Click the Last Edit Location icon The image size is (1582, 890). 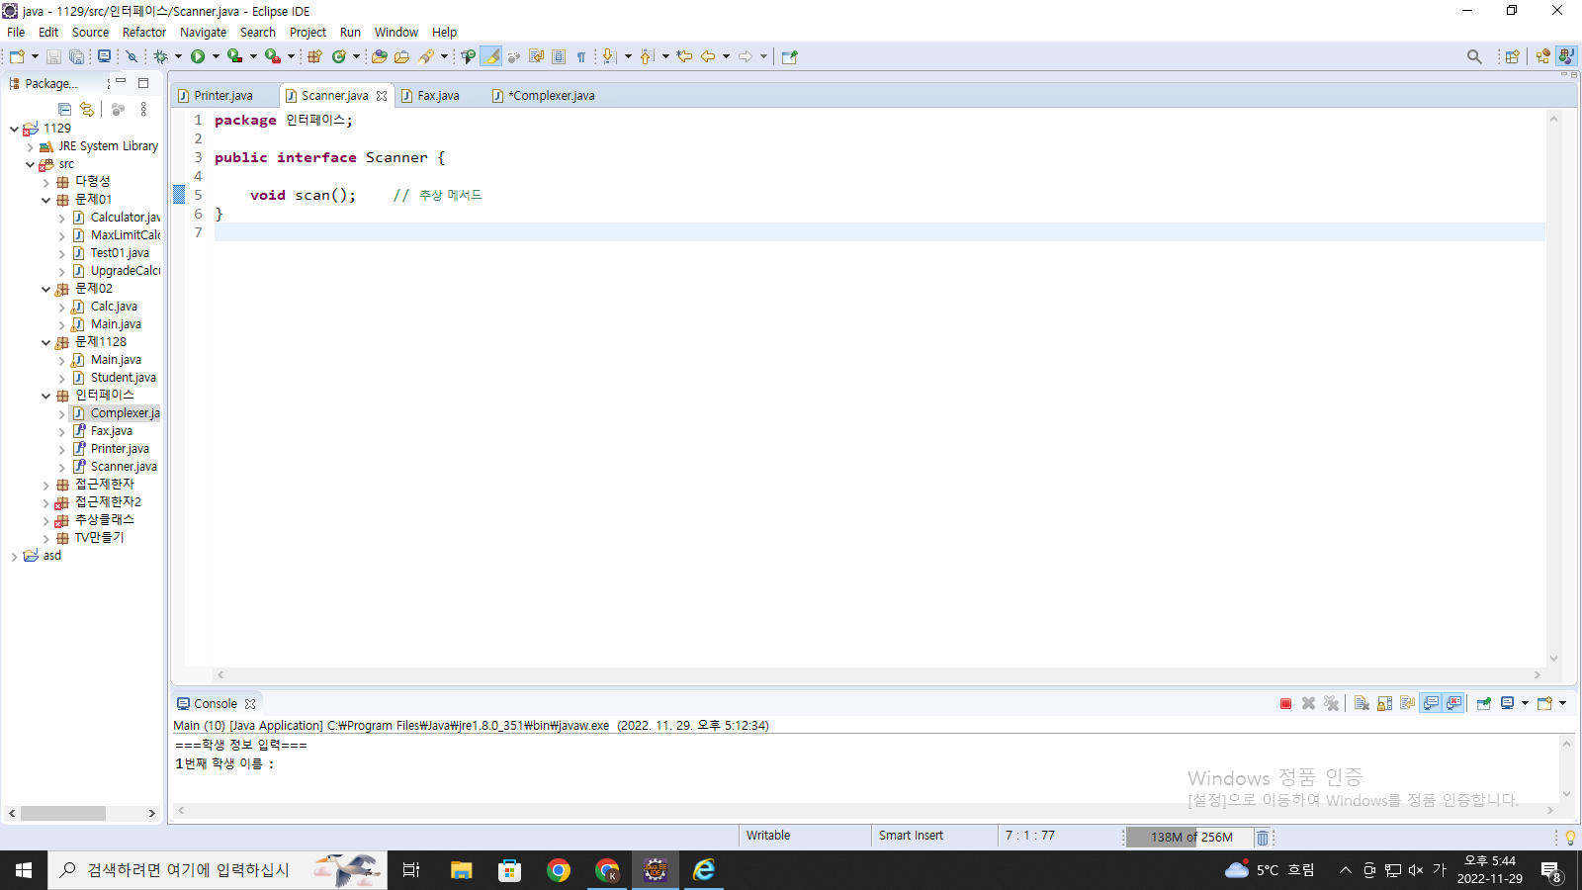pyautogui.click(x=684, y=56)
